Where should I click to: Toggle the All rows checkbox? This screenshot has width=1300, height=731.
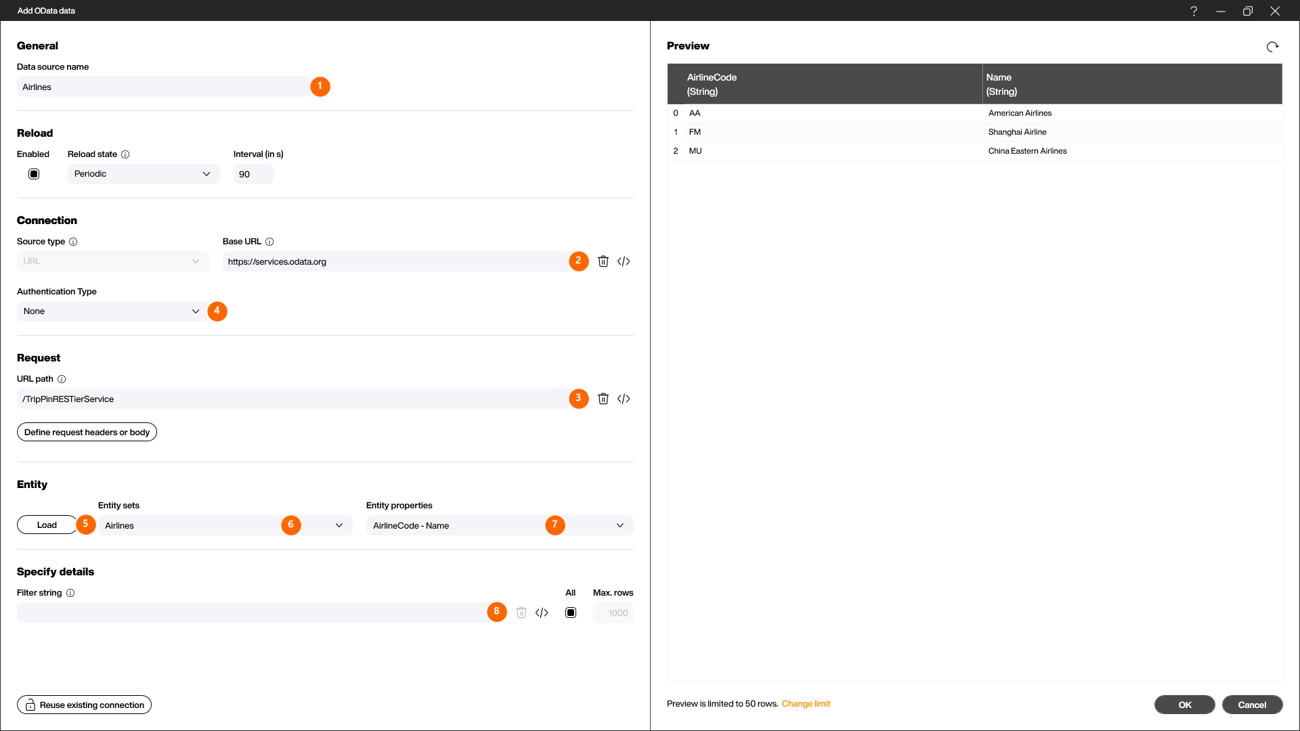571,613
